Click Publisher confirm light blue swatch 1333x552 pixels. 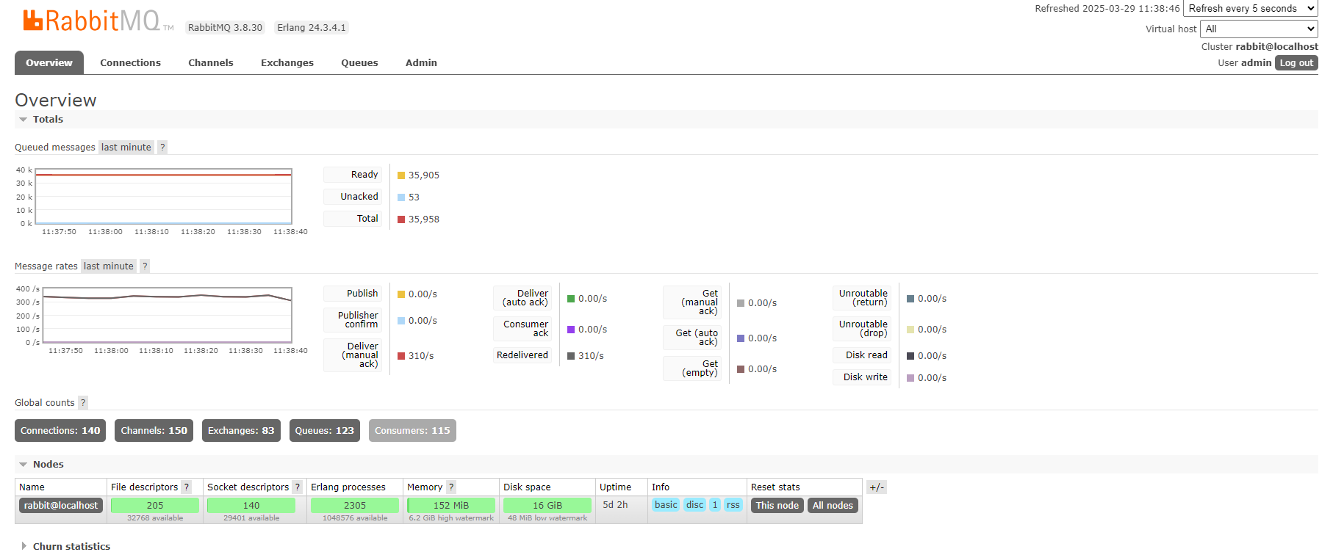coord(401,321)
